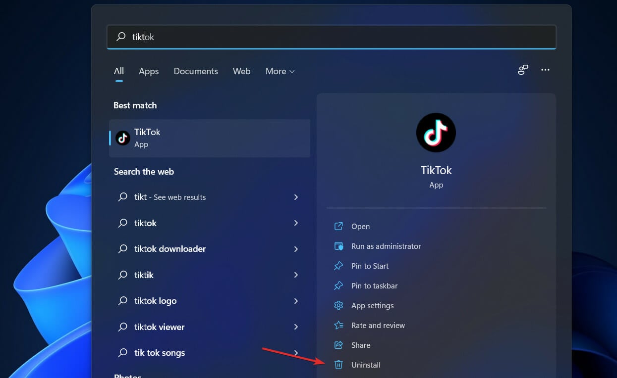Expand arrow for 'tikt' web result

coord(296,197)
